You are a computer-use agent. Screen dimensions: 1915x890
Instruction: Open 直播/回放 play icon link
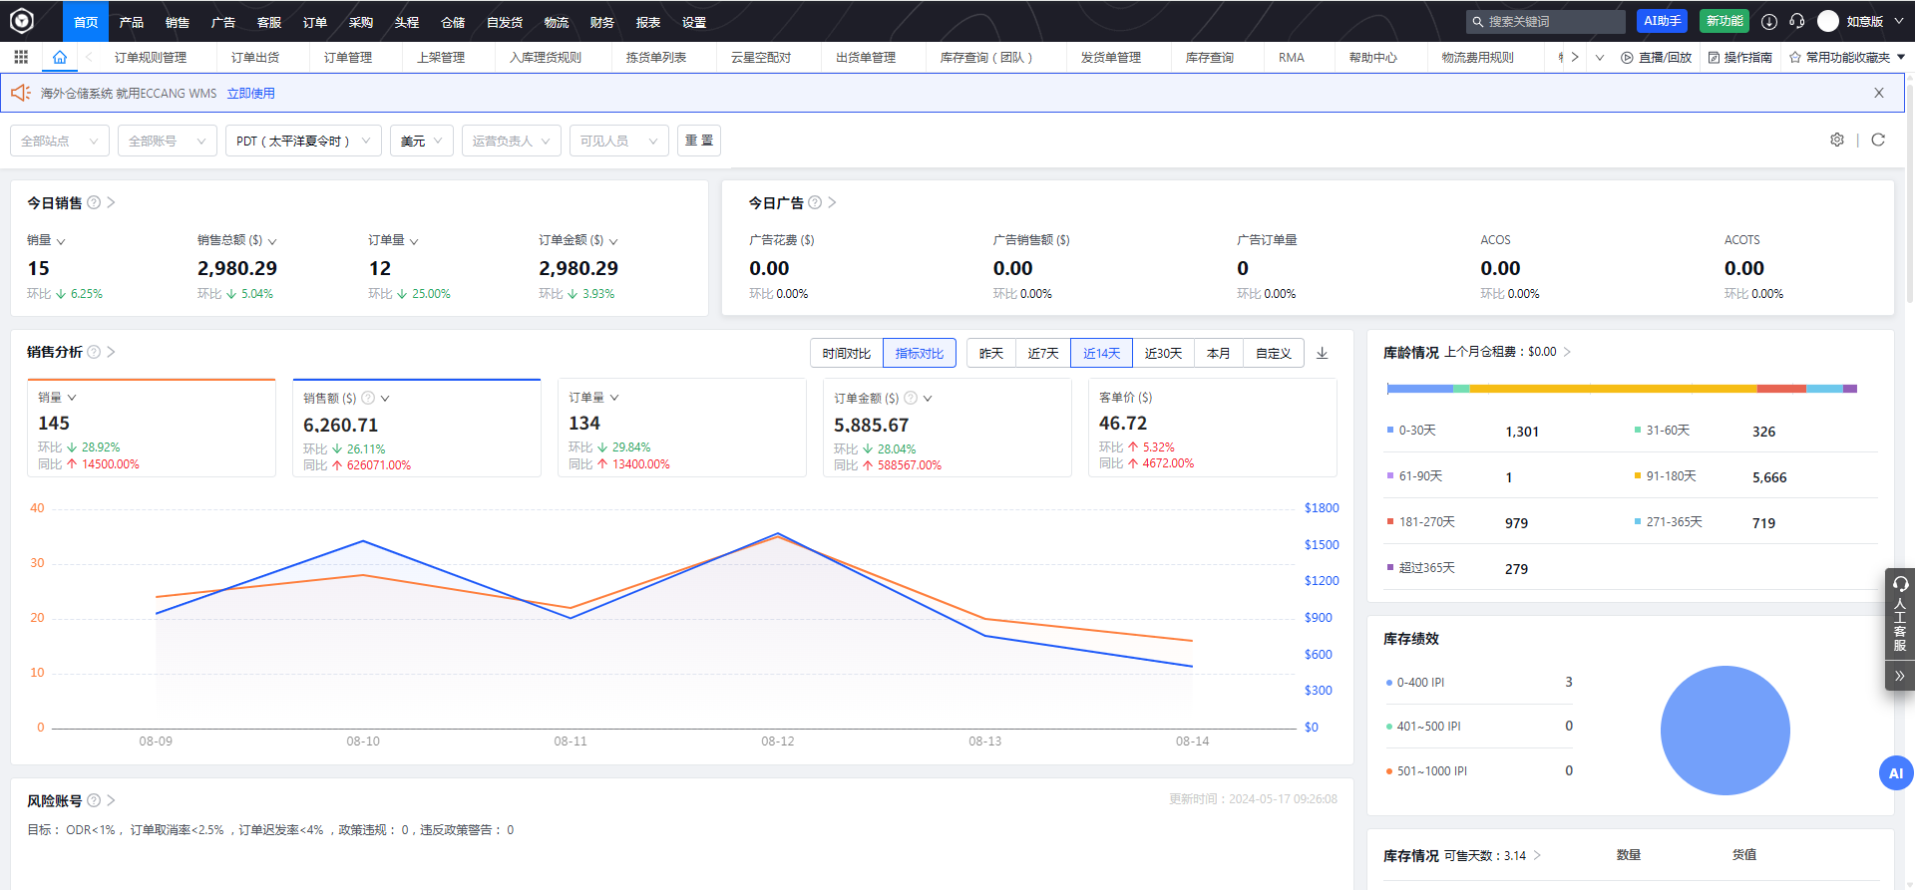(1656, 58)
